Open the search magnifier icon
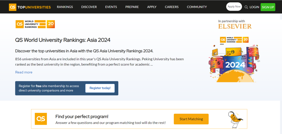 tap(246, 7)
